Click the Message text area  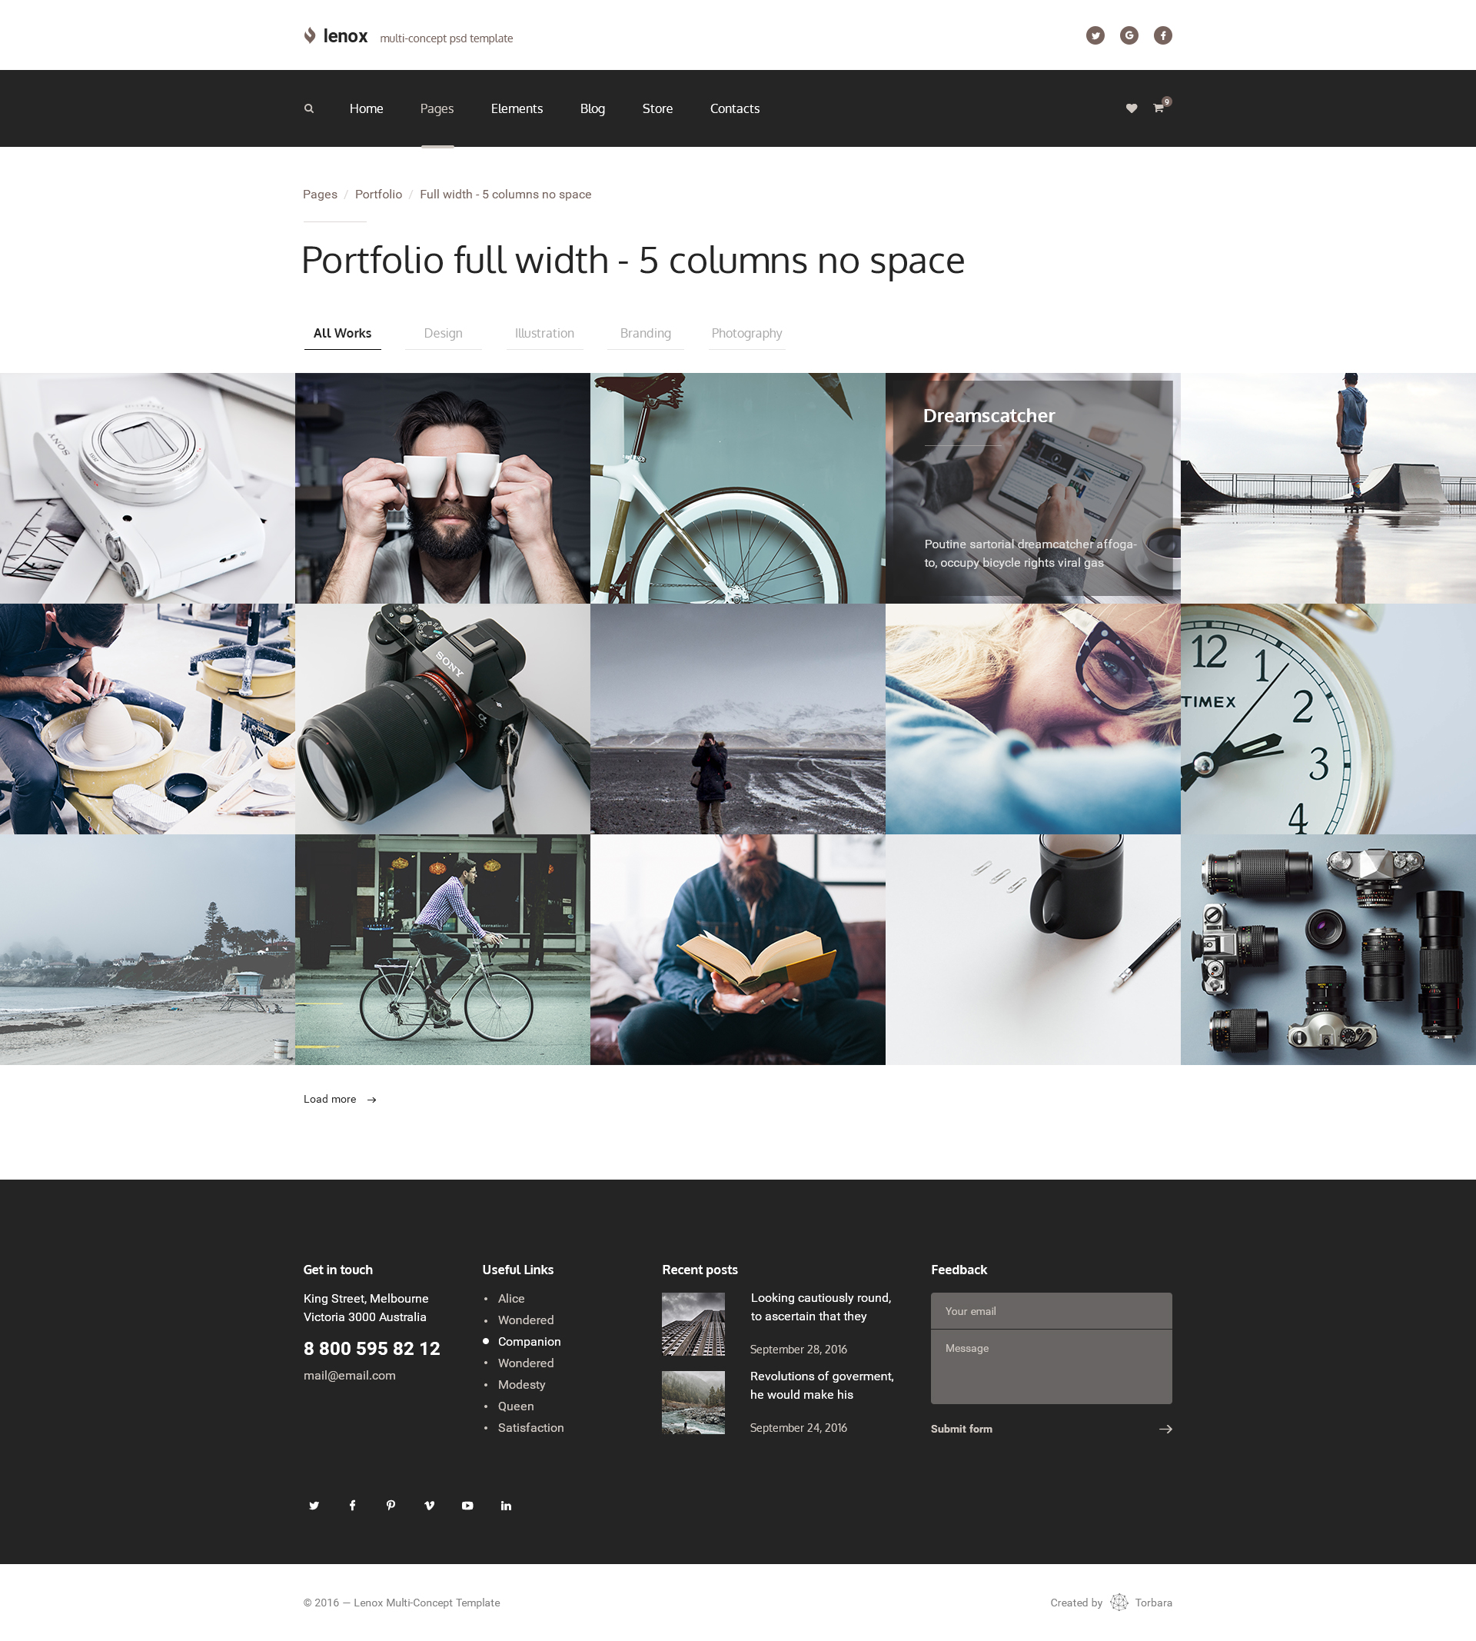point(1051,1366)
